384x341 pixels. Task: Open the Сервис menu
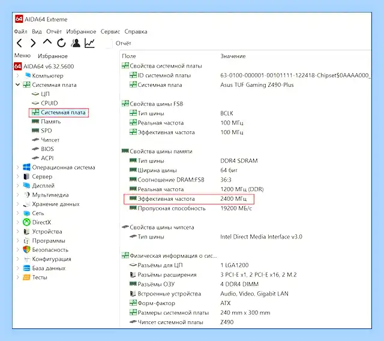(110, 32)
